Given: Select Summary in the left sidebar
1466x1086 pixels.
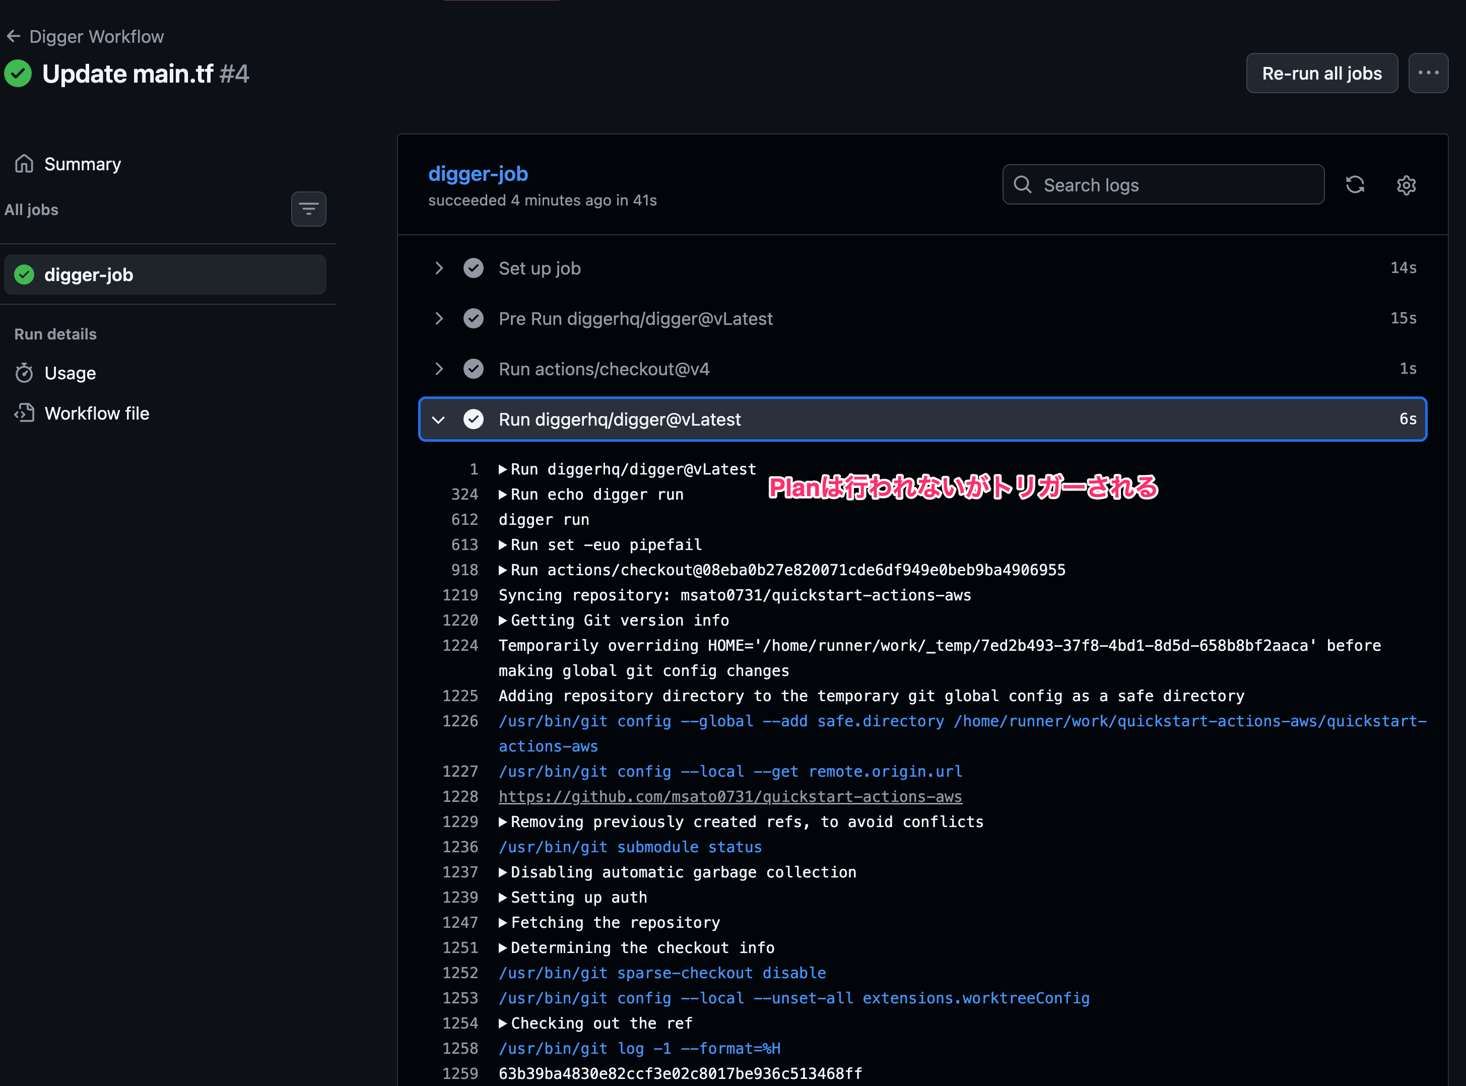Looking at the screenshot, I should 82,163.
